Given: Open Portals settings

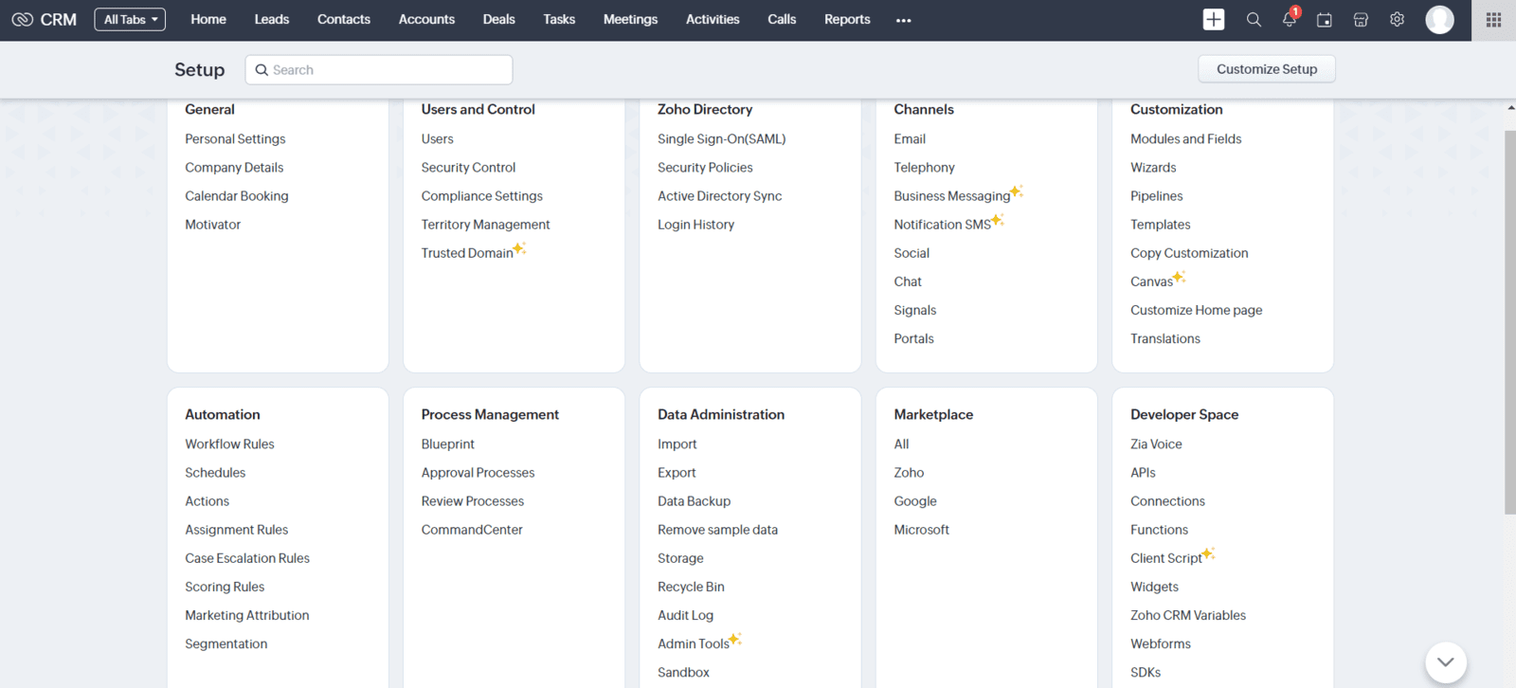Looking at the screenshot, I should tap(913, 338).
